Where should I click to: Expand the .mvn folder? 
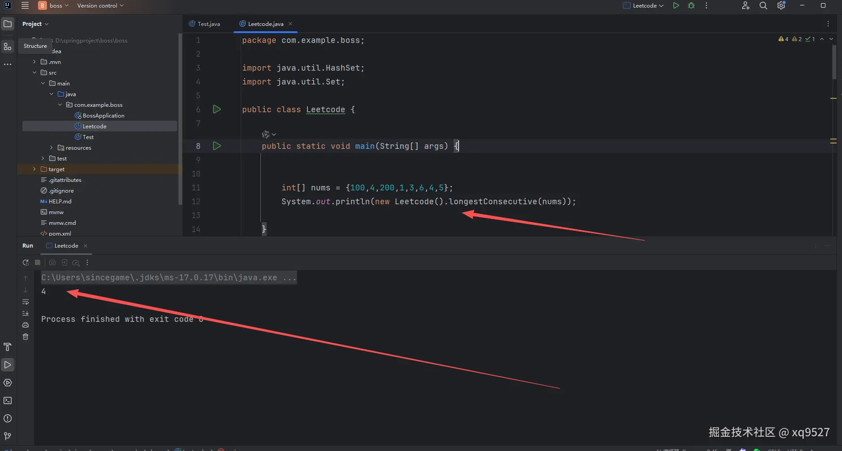click(34, 62)
